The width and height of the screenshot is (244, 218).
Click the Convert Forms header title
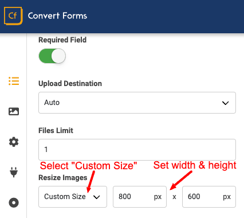(x=57, y=16)
